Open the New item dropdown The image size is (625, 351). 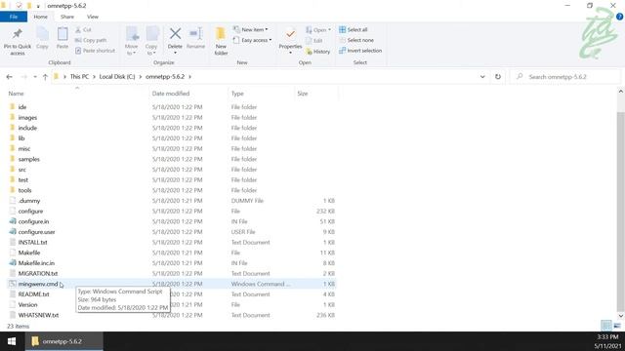pos(250,30)
